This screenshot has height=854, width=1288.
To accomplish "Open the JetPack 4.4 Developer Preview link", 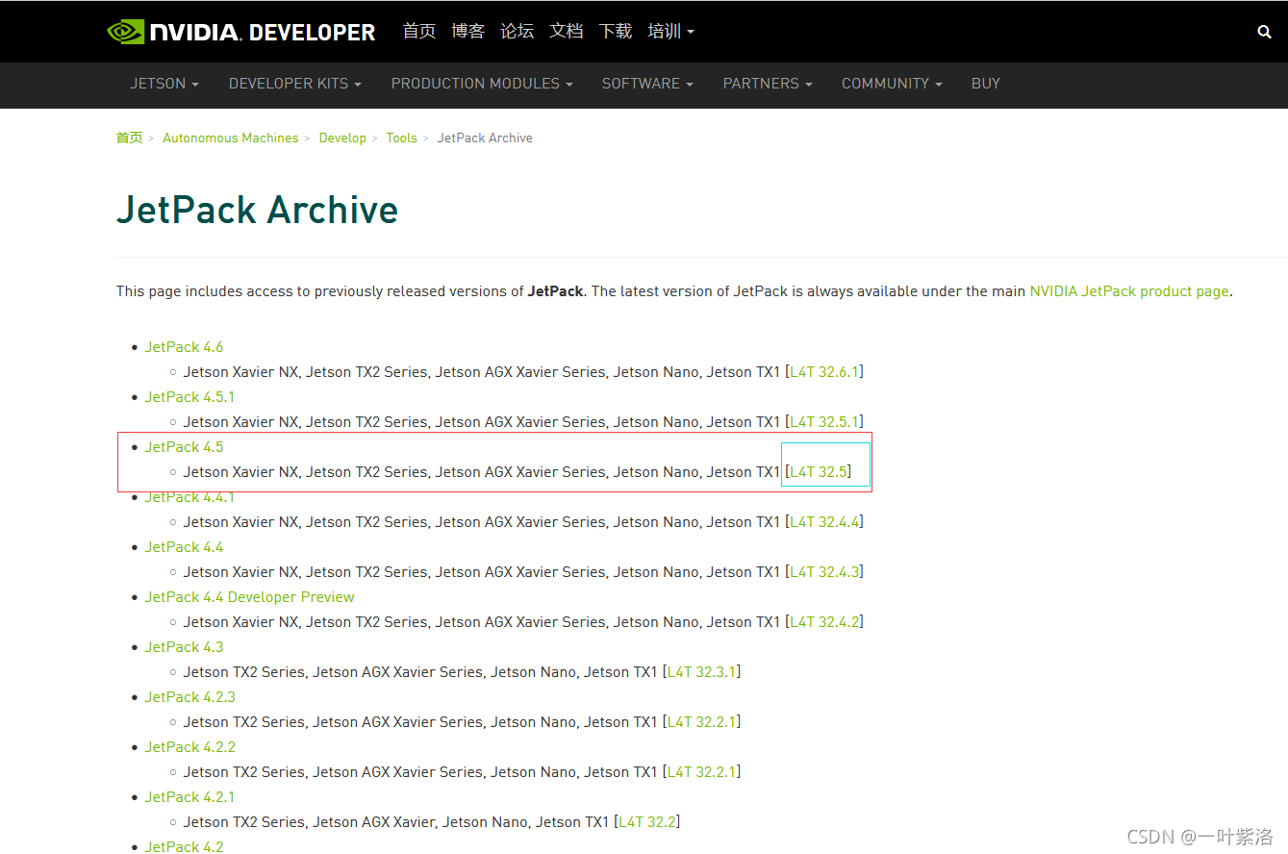I will tap(250, 597).
